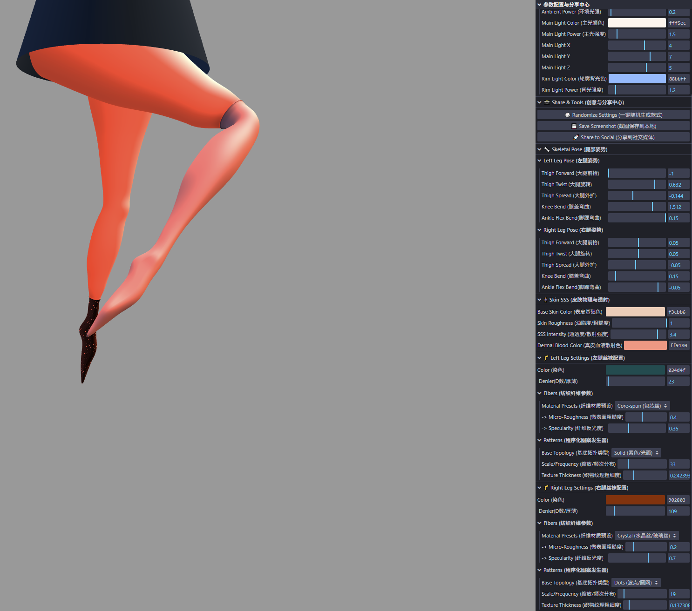Collapse the Skin SSS folder
This screenshot has height=611, width=692.
(x=613, y=300)
